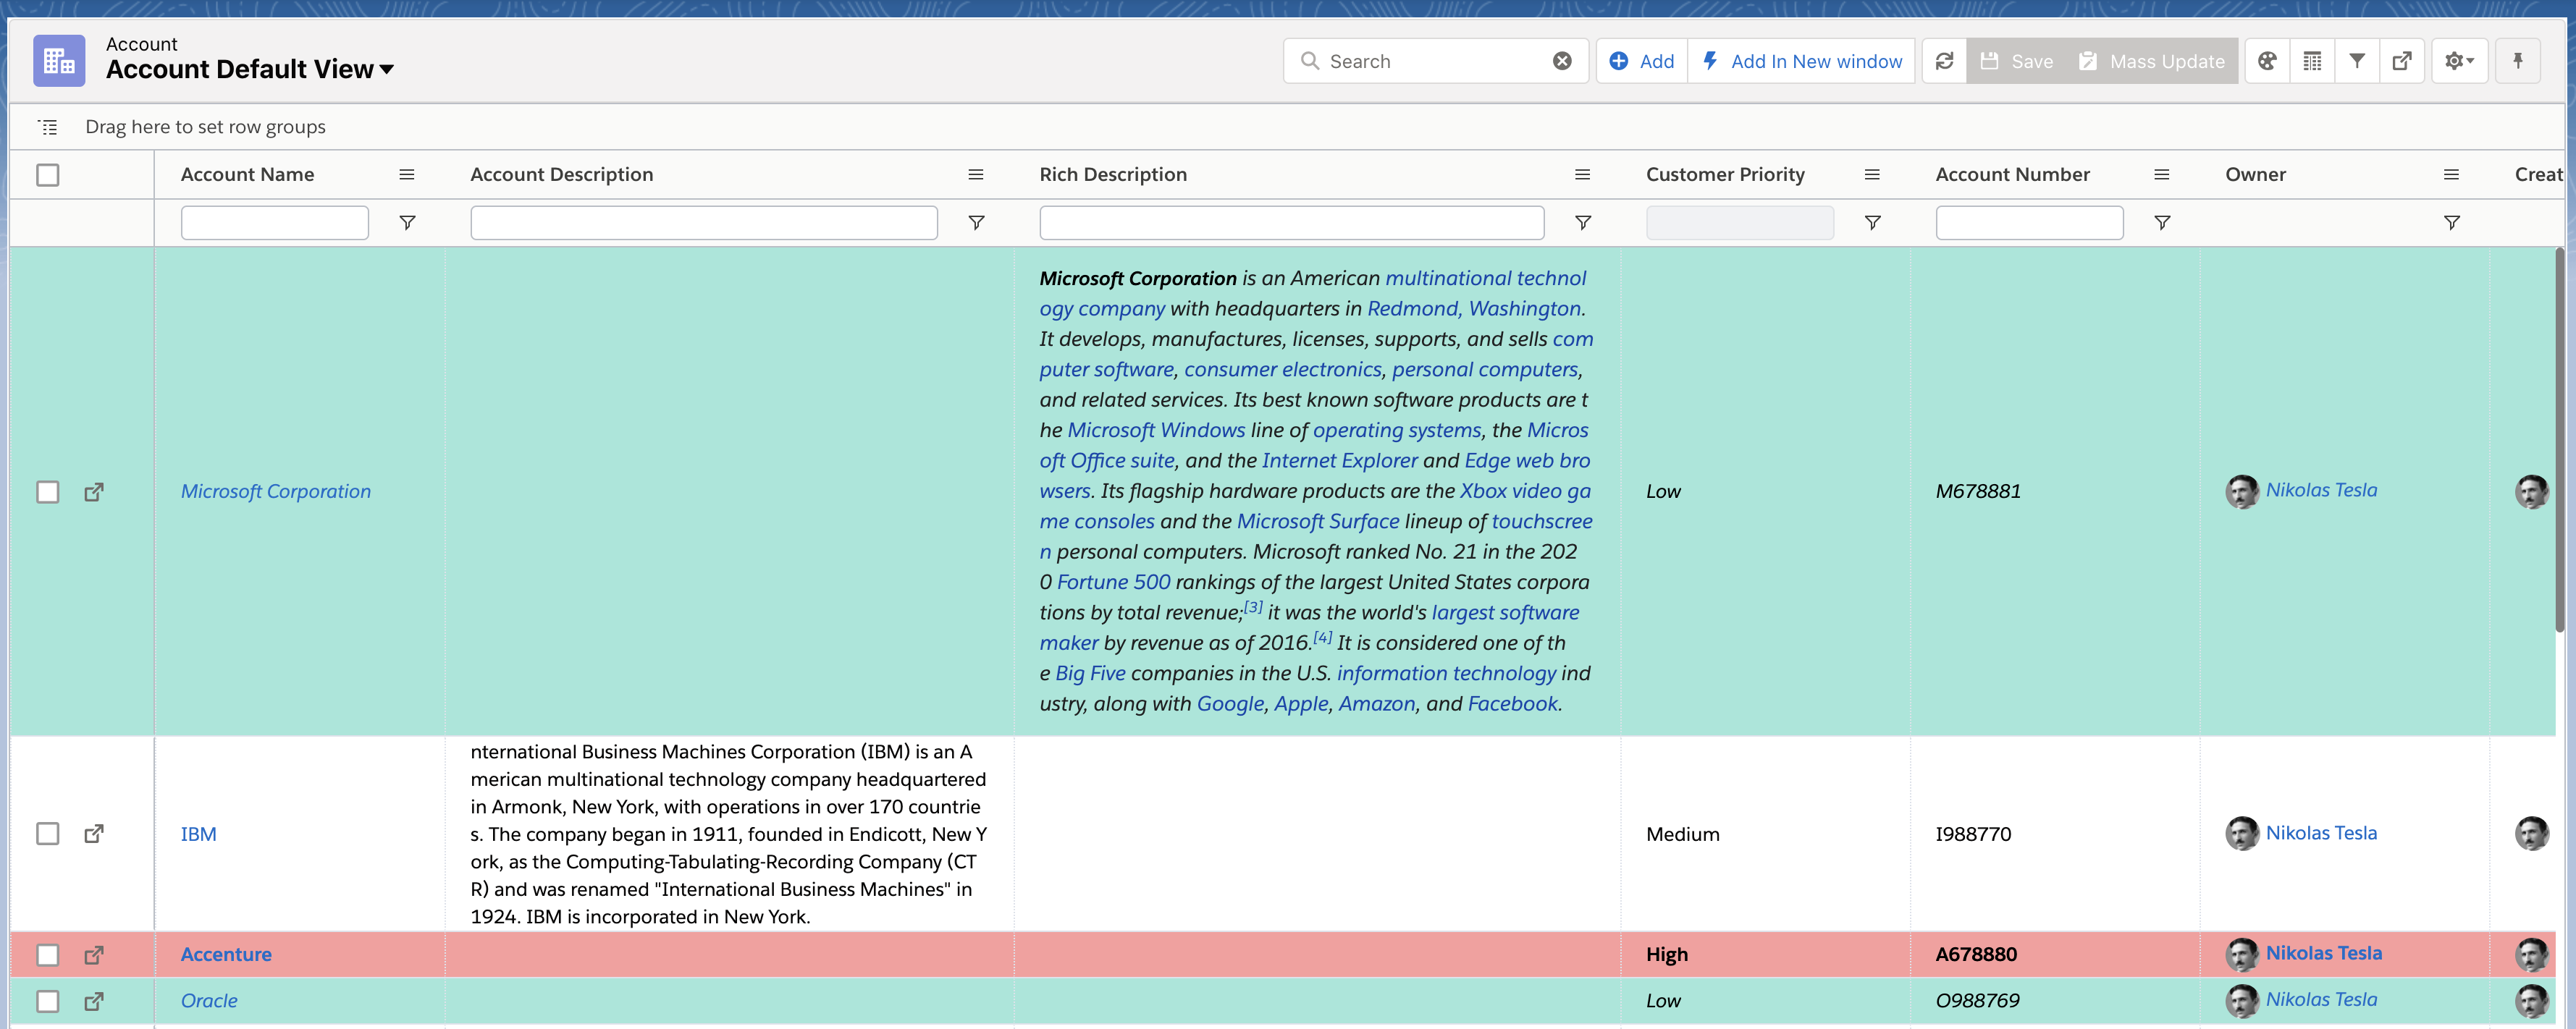Open the gear settings dropdown
Viewport: 2576px width, 1029px height.
pos(2459,61)
